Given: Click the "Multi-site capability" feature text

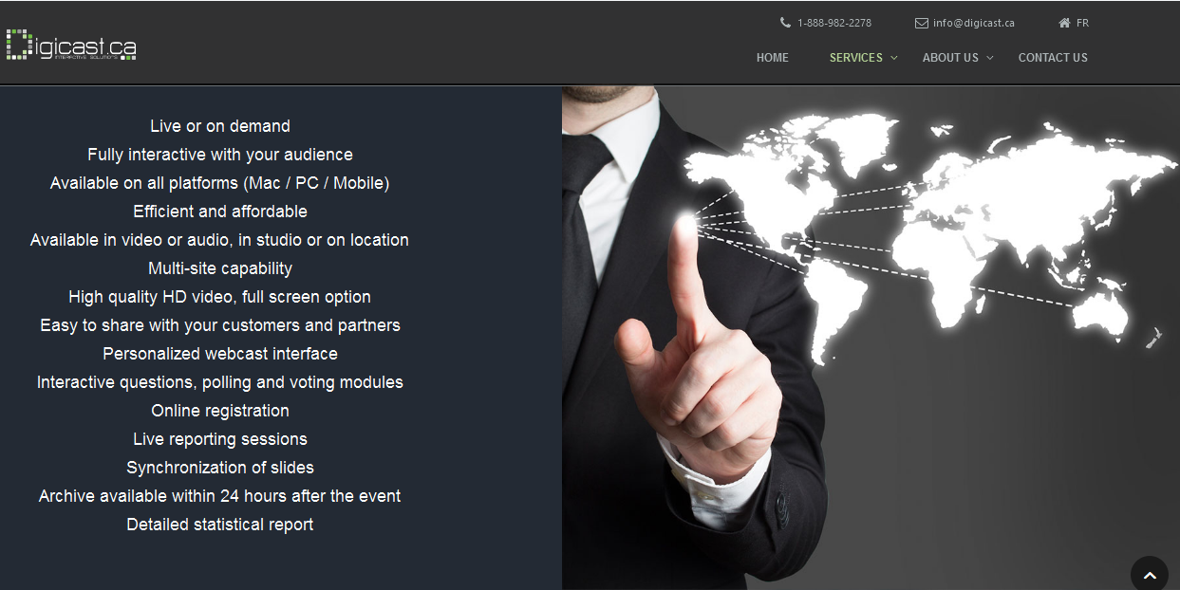Looking at the screenshot, I should [x=220, y=268].
